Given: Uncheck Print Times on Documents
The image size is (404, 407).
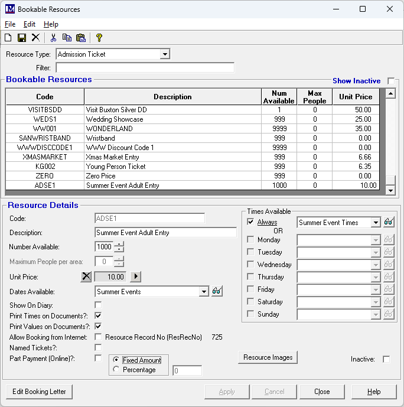Looking at the screenshot, I should pyautogui.click(x=98, y=315).
